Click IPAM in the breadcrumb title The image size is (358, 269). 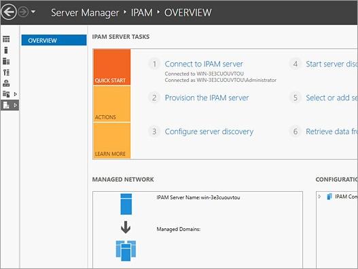click(141, 12)
